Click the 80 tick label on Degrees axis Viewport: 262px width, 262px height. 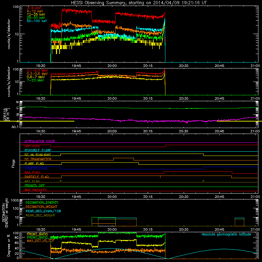click(17, 237)
